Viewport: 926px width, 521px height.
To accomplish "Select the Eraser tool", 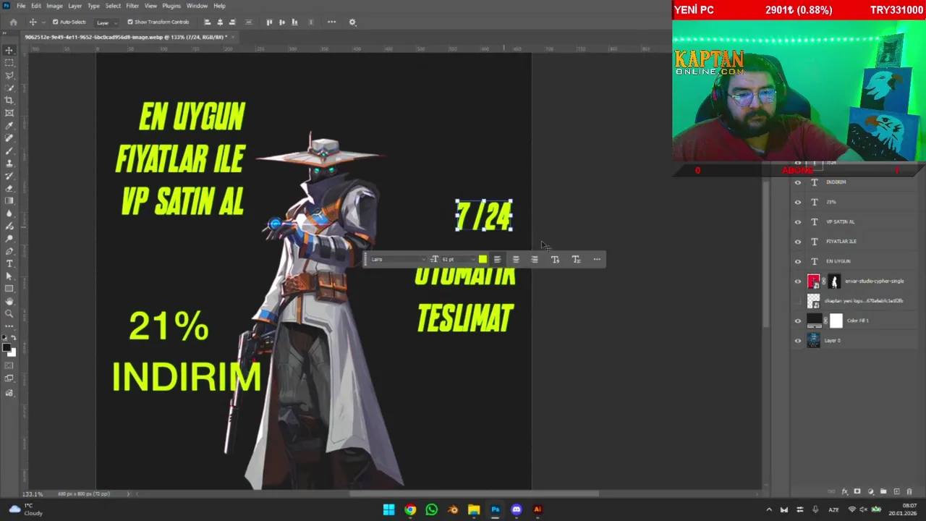I will click(9, 188).
